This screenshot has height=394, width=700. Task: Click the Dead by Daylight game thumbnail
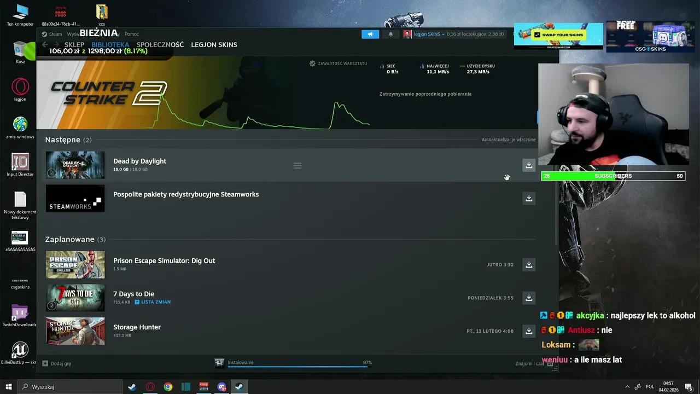point(75,165)
